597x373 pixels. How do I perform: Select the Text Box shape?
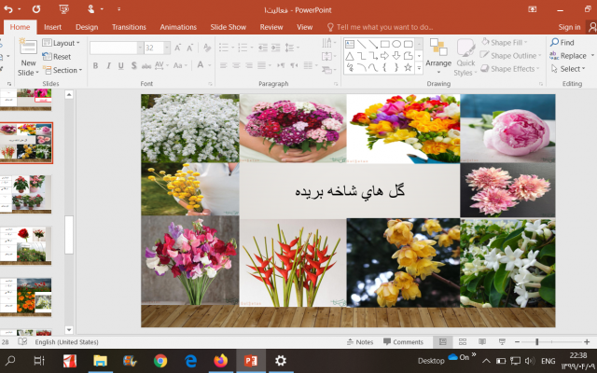pos(349,44)
